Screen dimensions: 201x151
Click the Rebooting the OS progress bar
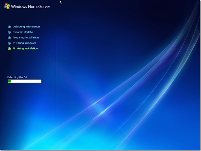pyautogui.click(x=25, y=81)
